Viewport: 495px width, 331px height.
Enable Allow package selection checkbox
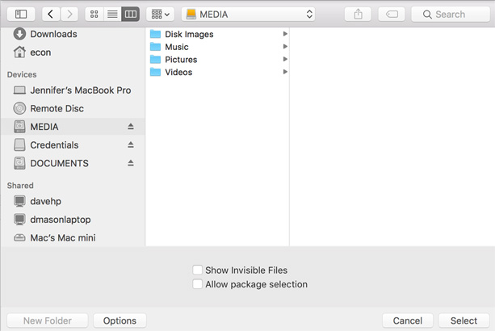click(x=198, y=284)
